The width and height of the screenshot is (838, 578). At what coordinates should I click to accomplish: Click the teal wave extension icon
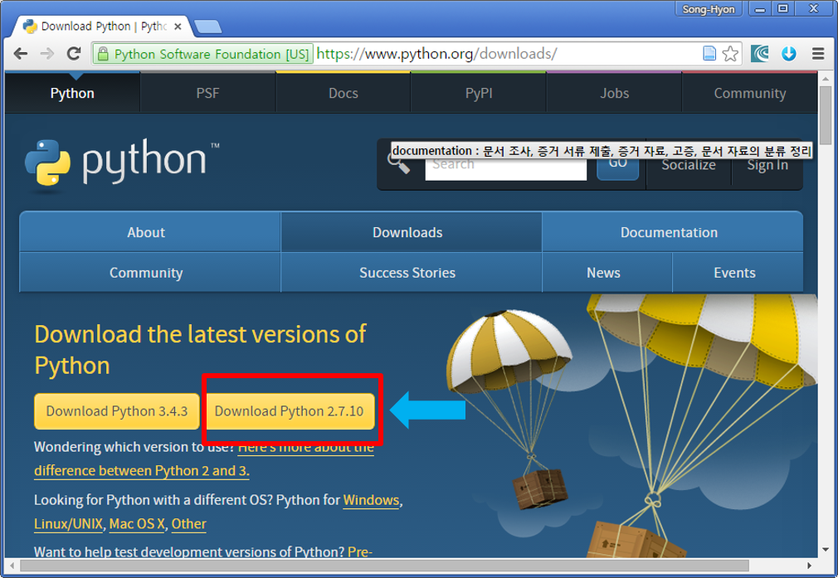coord(761,54)
